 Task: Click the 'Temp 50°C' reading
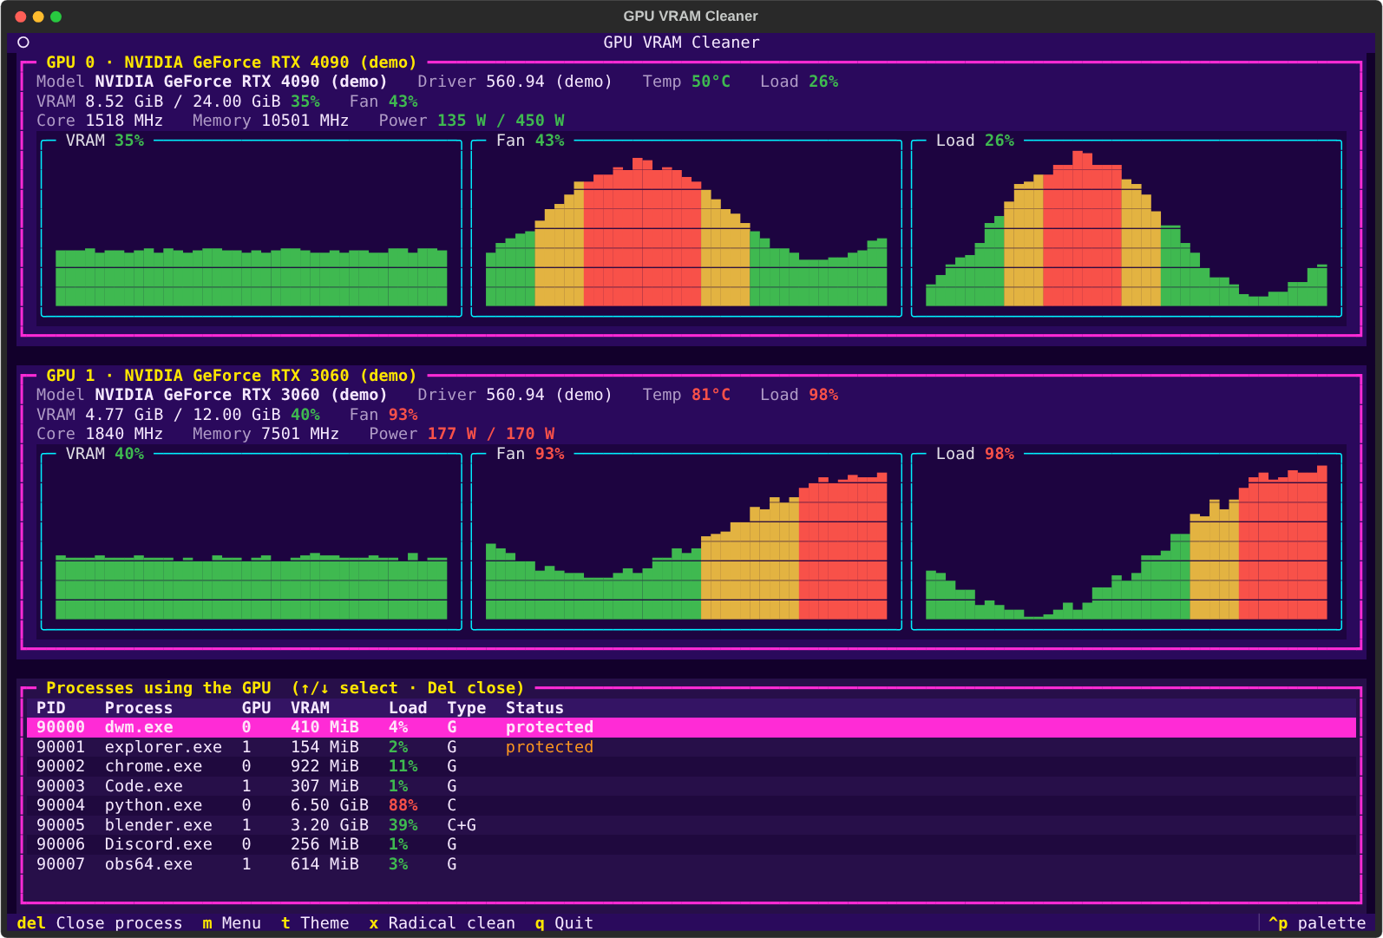686,82
